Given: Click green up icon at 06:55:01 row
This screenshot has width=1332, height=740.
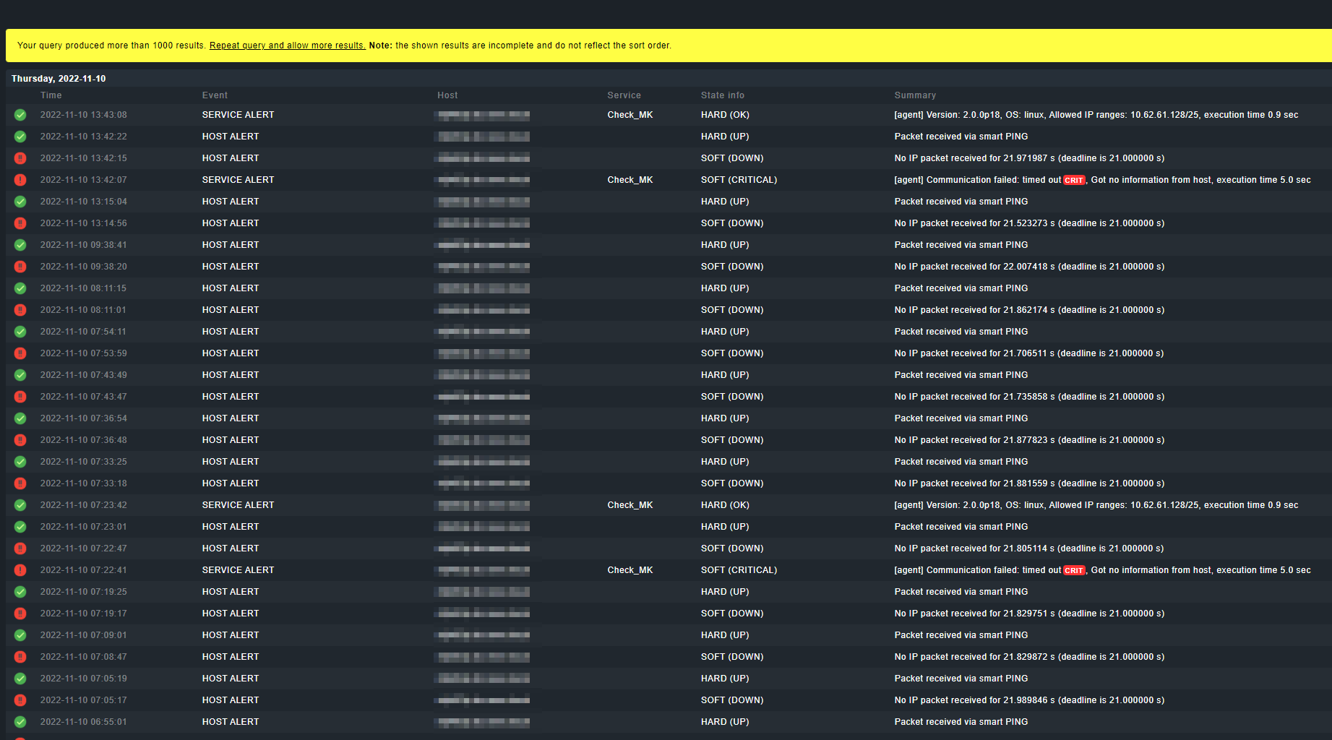Looking at the screenshot, I should (20, 722).
